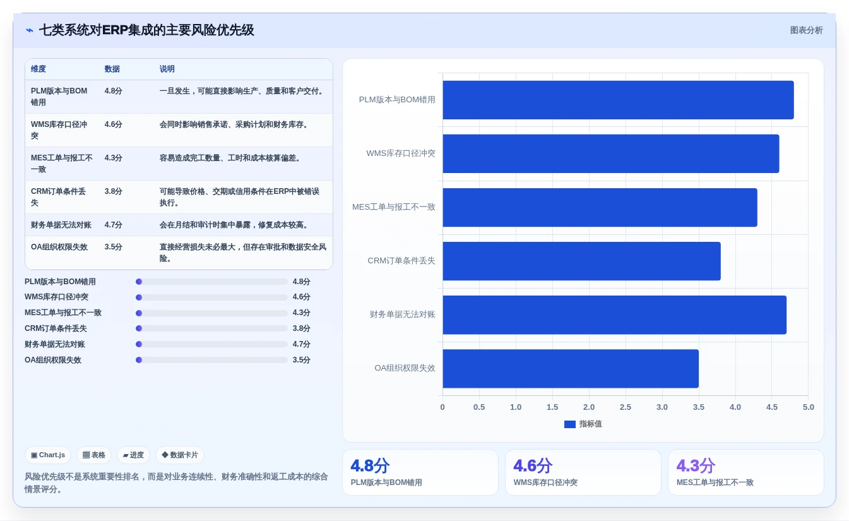Image resolution: width=849 pixels, height=521 pixels.
Task: Click the y-axis label CRM订单条件丢失
Action: coord(401,261)
